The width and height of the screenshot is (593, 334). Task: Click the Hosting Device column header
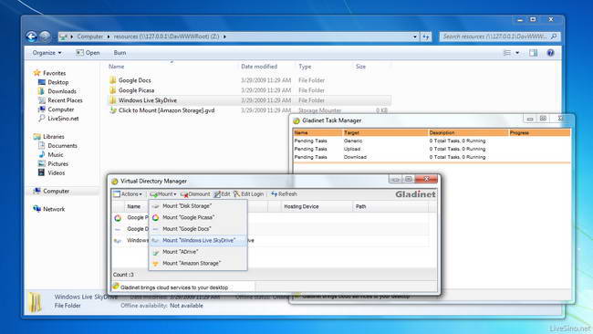pyautogui.click(x=316, y=206)
